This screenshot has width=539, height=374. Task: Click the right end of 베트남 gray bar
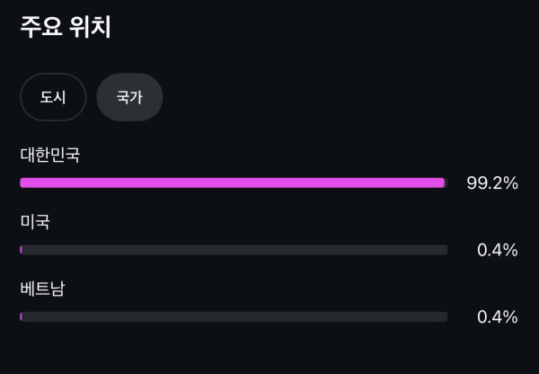445,316
